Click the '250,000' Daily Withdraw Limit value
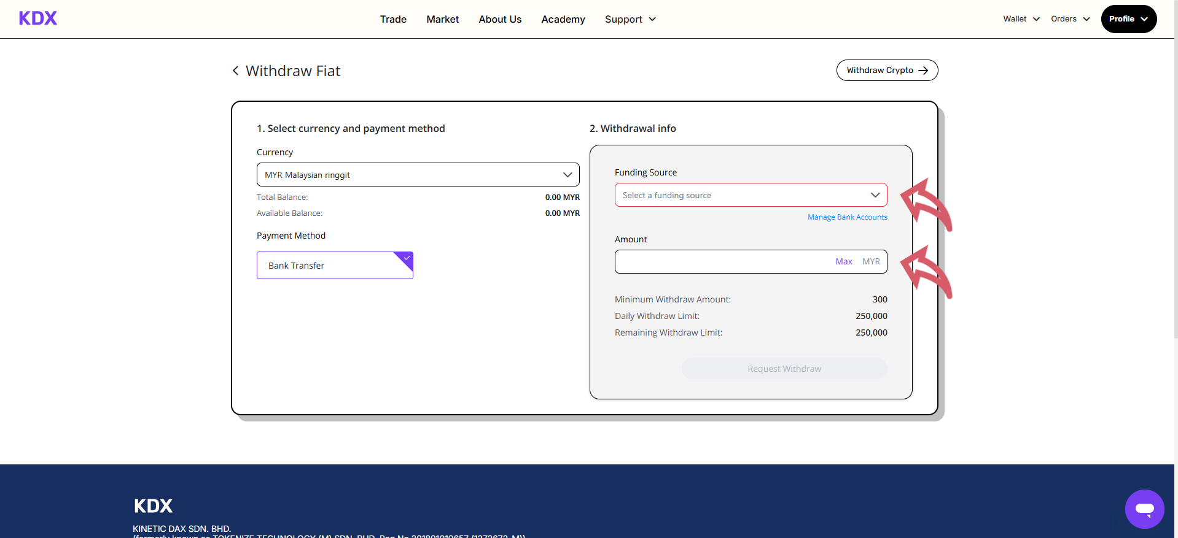 pos(871,316)
